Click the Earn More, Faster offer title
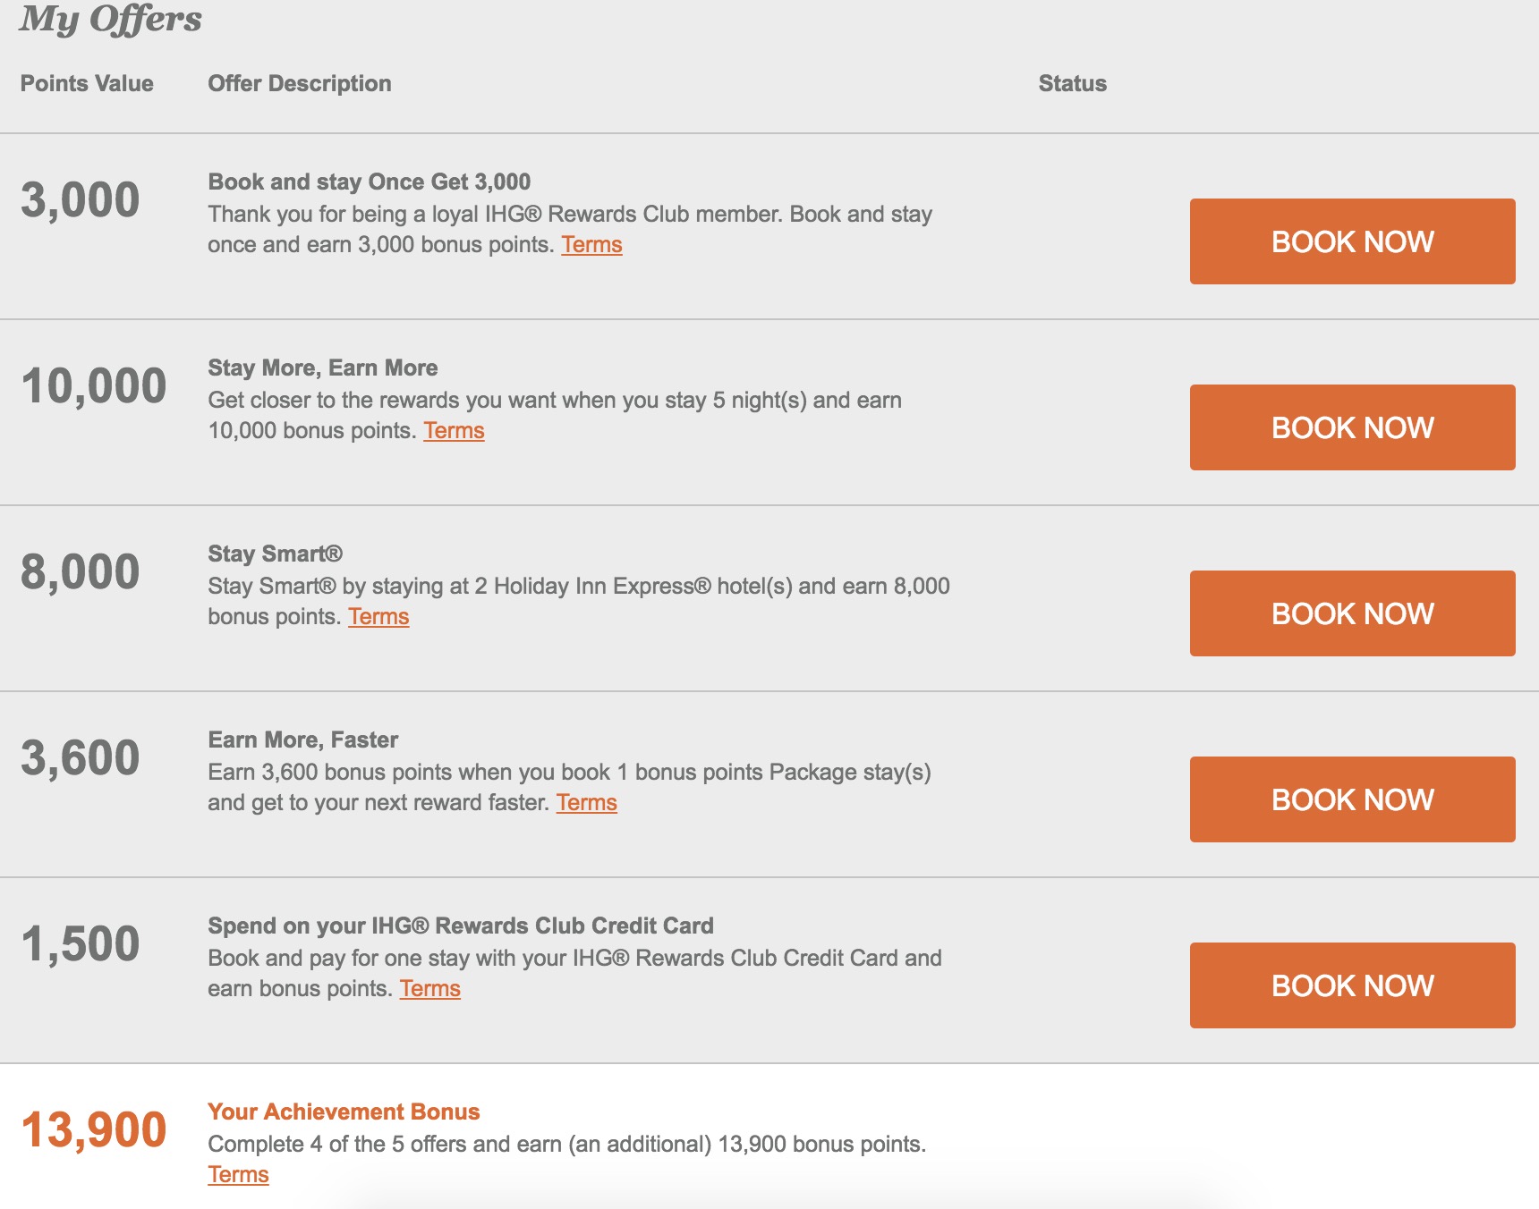1539x1209 pixels. pos(303,740)
